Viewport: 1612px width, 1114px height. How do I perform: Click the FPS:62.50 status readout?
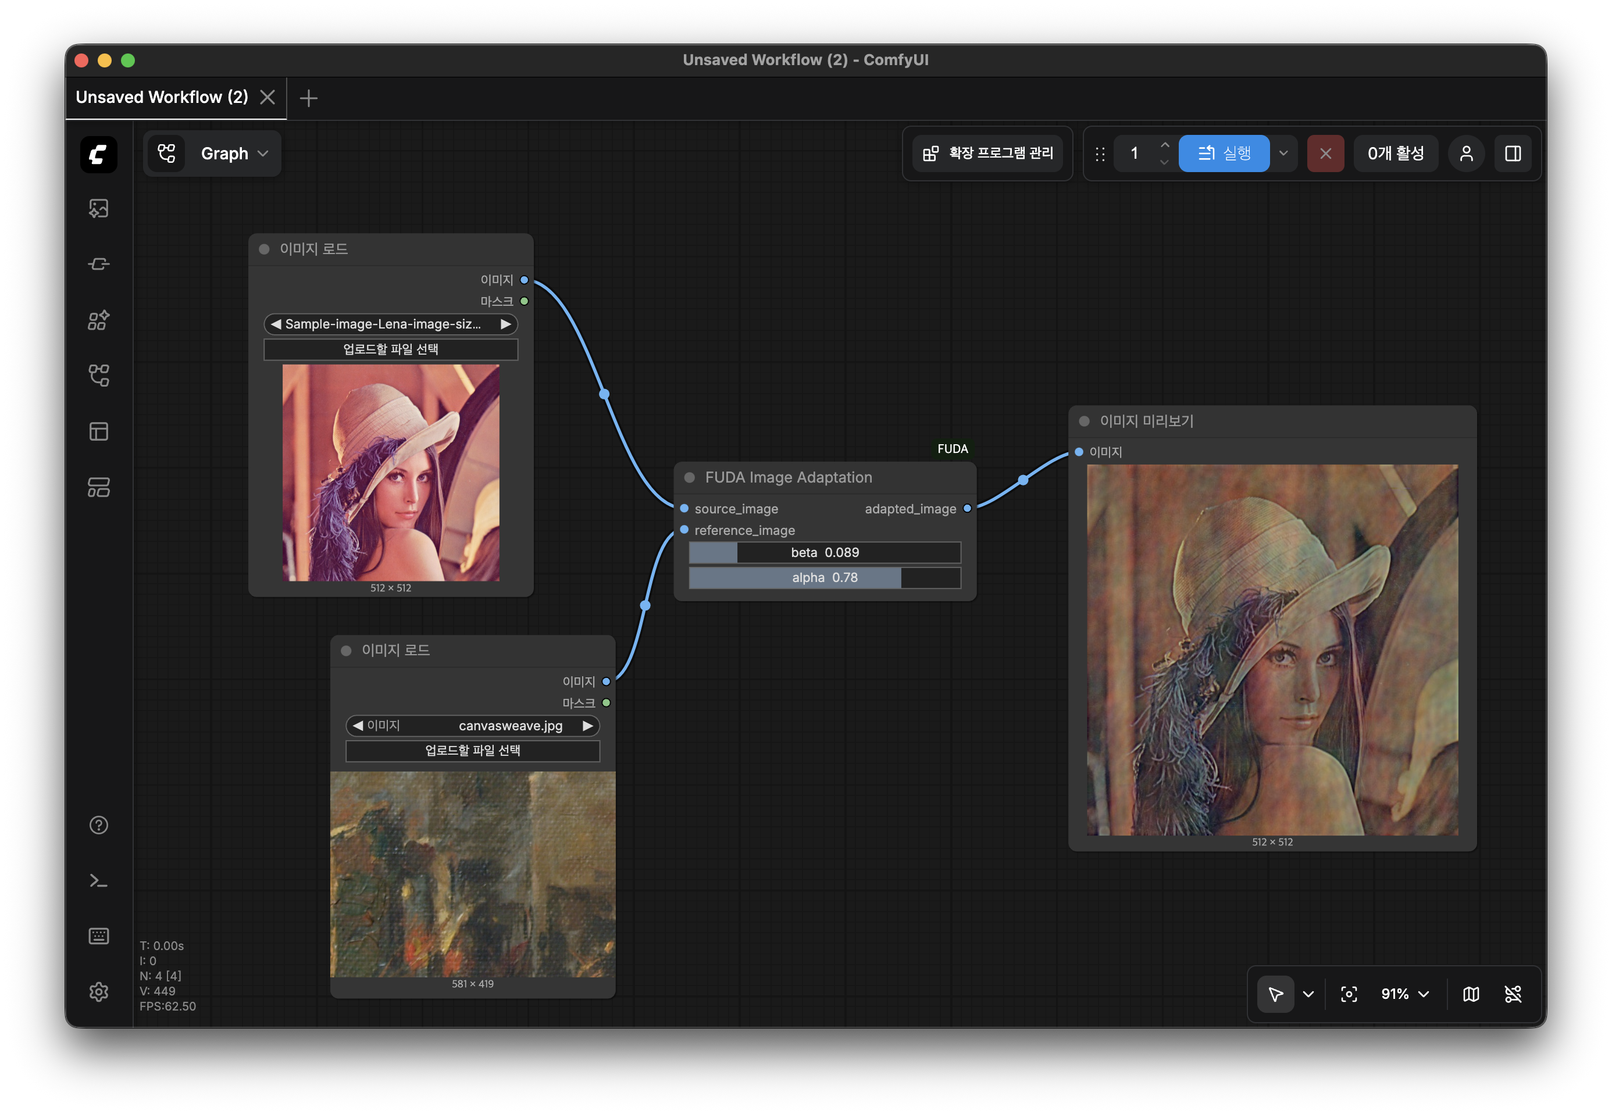(x=167, y=1006)
